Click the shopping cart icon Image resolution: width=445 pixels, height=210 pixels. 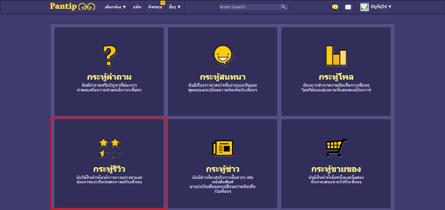click(337, 148)
